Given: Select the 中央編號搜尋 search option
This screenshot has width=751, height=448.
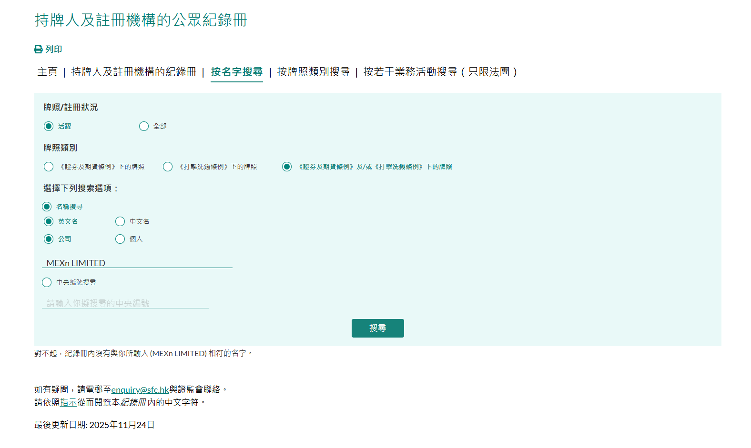Looking at the screenshot, I should [x=47, y=282].
